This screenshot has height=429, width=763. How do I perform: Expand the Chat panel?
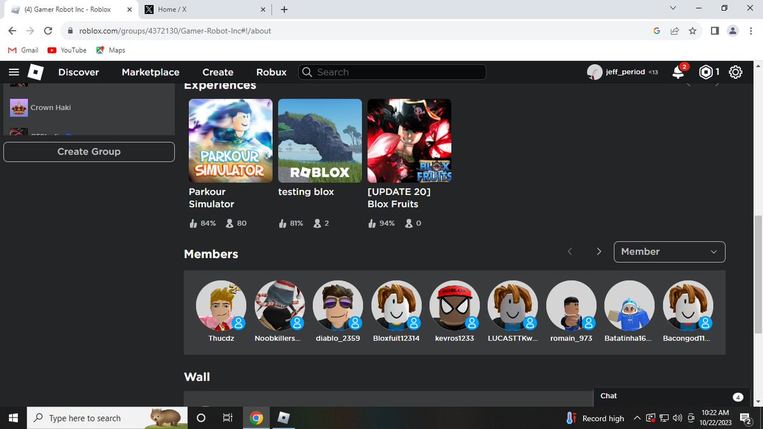(x=673, y=396)
